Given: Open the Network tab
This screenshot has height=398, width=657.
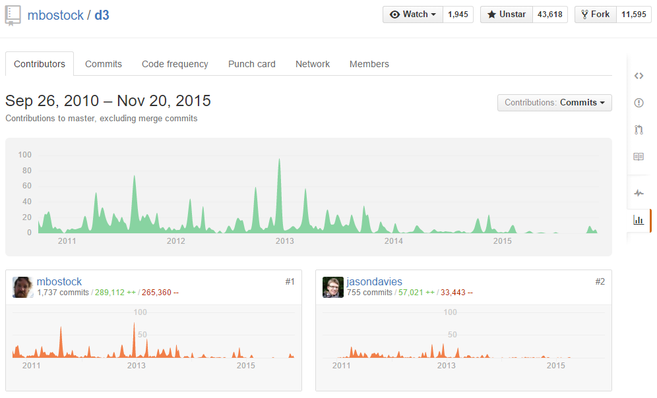Looking at the screenshot, I should coord(313,64).
